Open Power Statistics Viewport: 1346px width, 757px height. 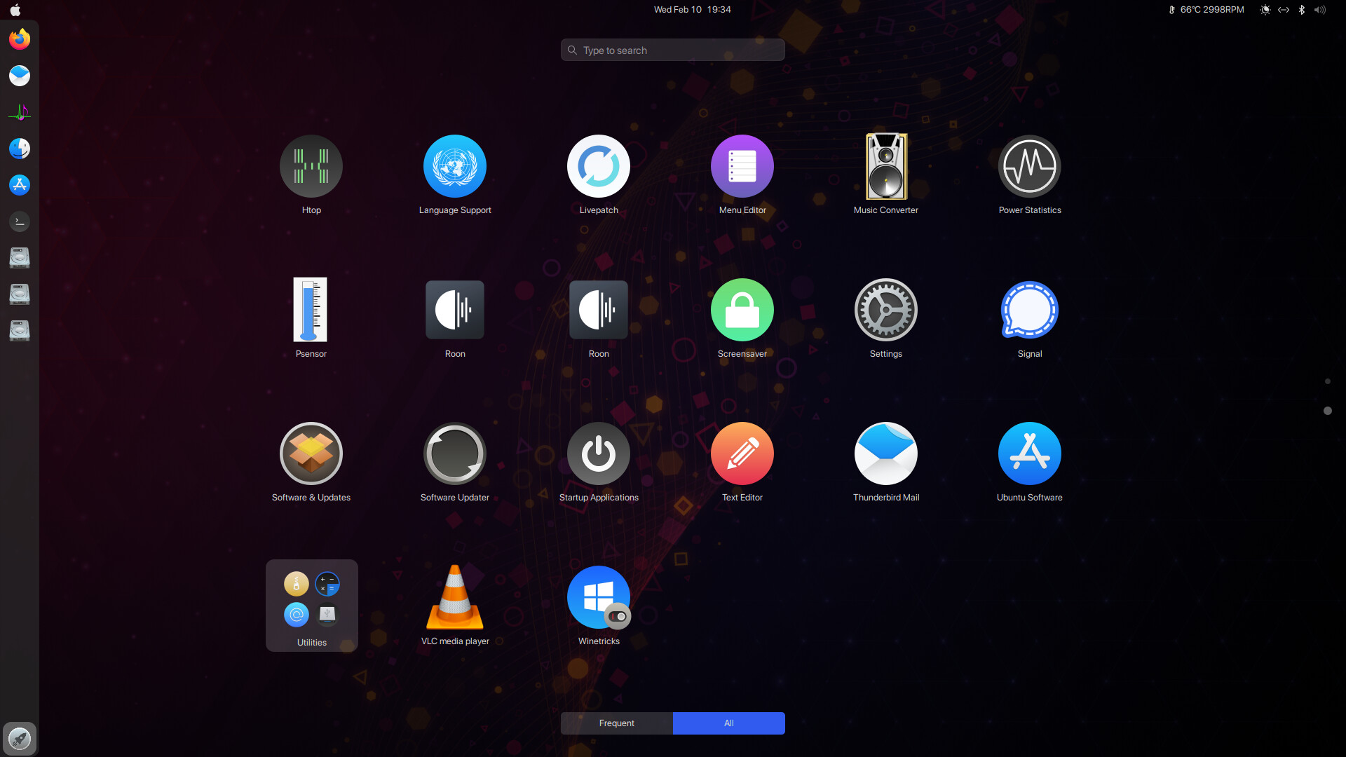pos(1029,167)
